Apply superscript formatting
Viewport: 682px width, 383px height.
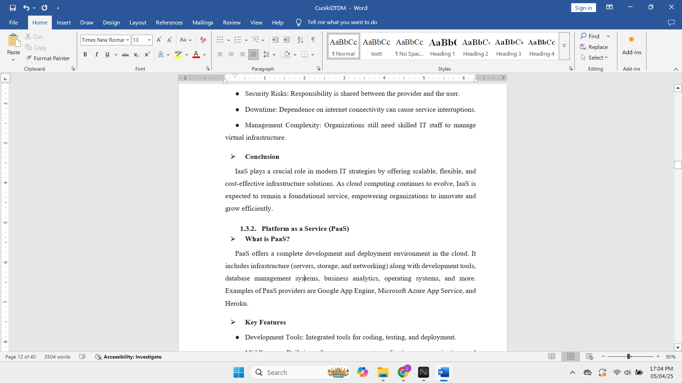[147, 55]
